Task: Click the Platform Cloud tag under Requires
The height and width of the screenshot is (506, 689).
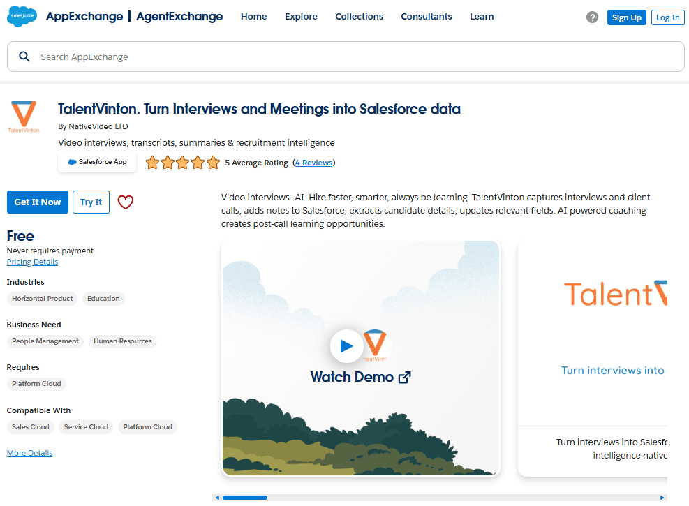Action: 36,384
